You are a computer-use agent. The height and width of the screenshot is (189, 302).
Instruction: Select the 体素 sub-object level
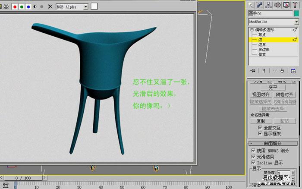point(262,54)
